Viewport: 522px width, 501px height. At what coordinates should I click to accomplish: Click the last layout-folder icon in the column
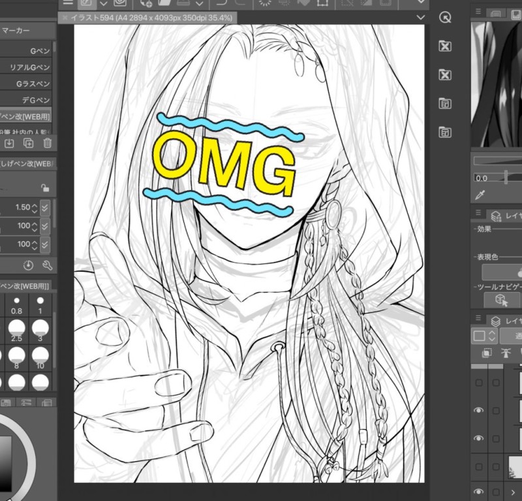pos(445,133)
